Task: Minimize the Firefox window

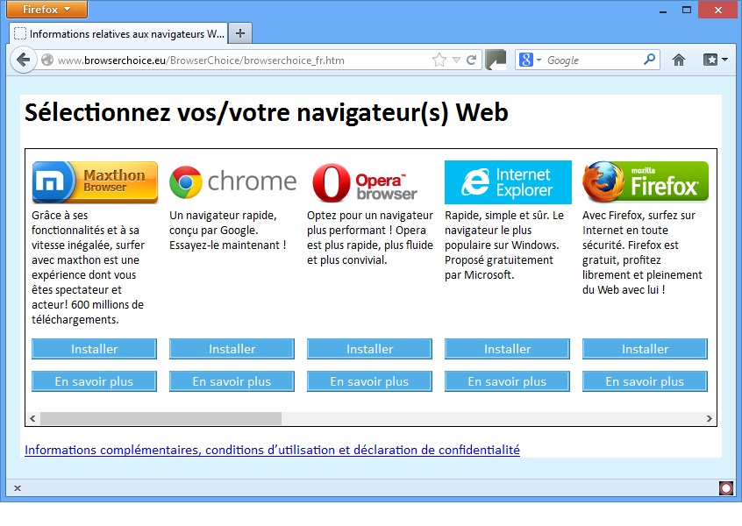Action: [x=663, y=10]
